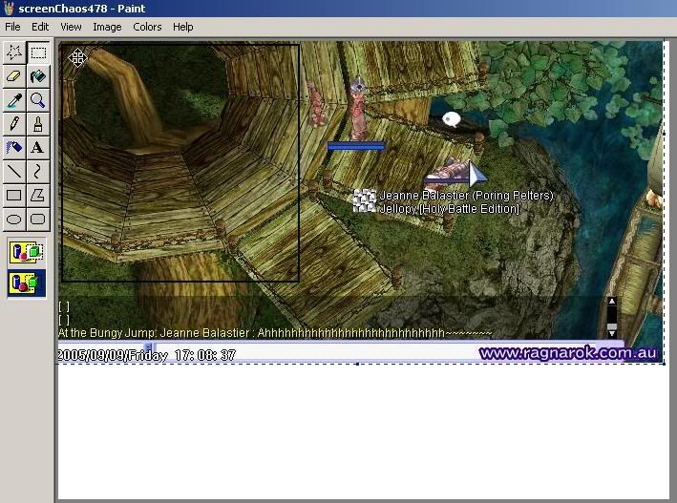
Task: Click the Jellopy [Holy Battle Edition] label
Action: pyautogui.click(x=449, y=209)
